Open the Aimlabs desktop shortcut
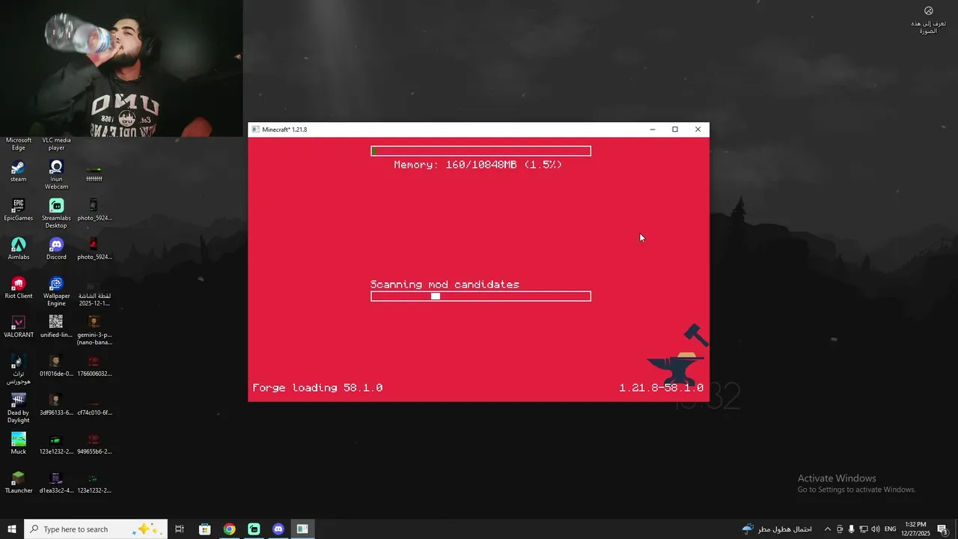Viewport: 958px width, 539px height. (x=18, y=249)
